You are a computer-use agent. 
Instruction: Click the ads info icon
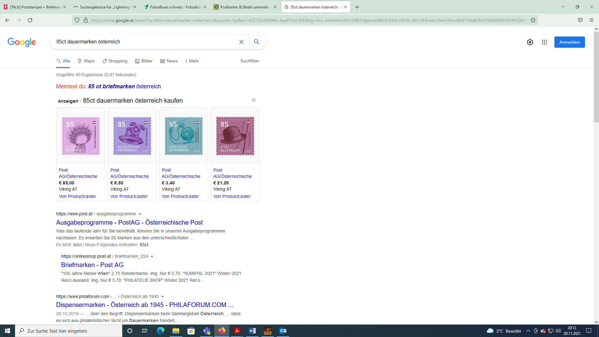click(254, 100)
